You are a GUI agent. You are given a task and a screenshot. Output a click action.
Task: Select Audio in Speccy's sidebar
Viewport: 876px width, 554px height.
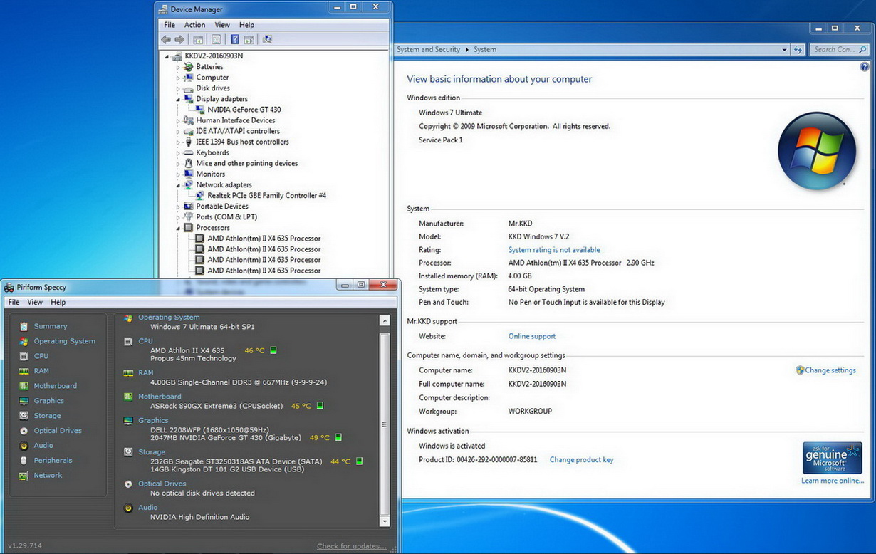(x=43, y=446)
